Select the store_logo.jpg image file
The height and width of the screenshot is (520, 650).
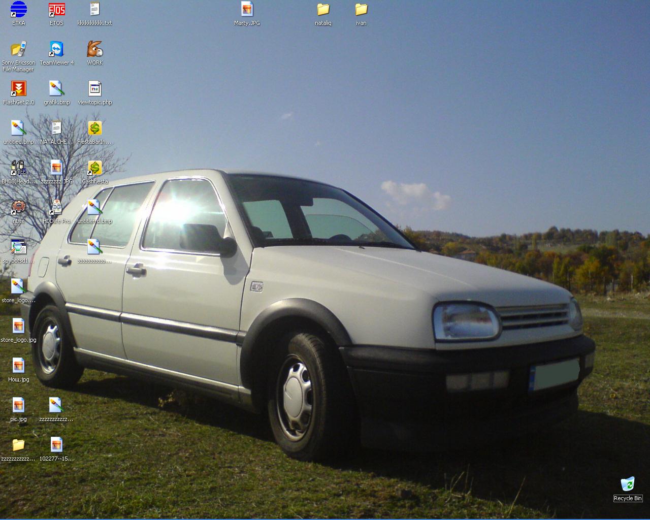tap(18, 327)
